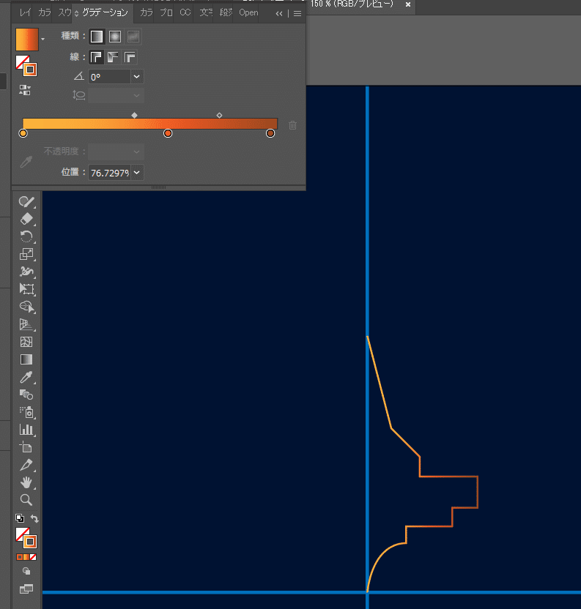Switch to the 段落 tab

click(x=226, y=13)
